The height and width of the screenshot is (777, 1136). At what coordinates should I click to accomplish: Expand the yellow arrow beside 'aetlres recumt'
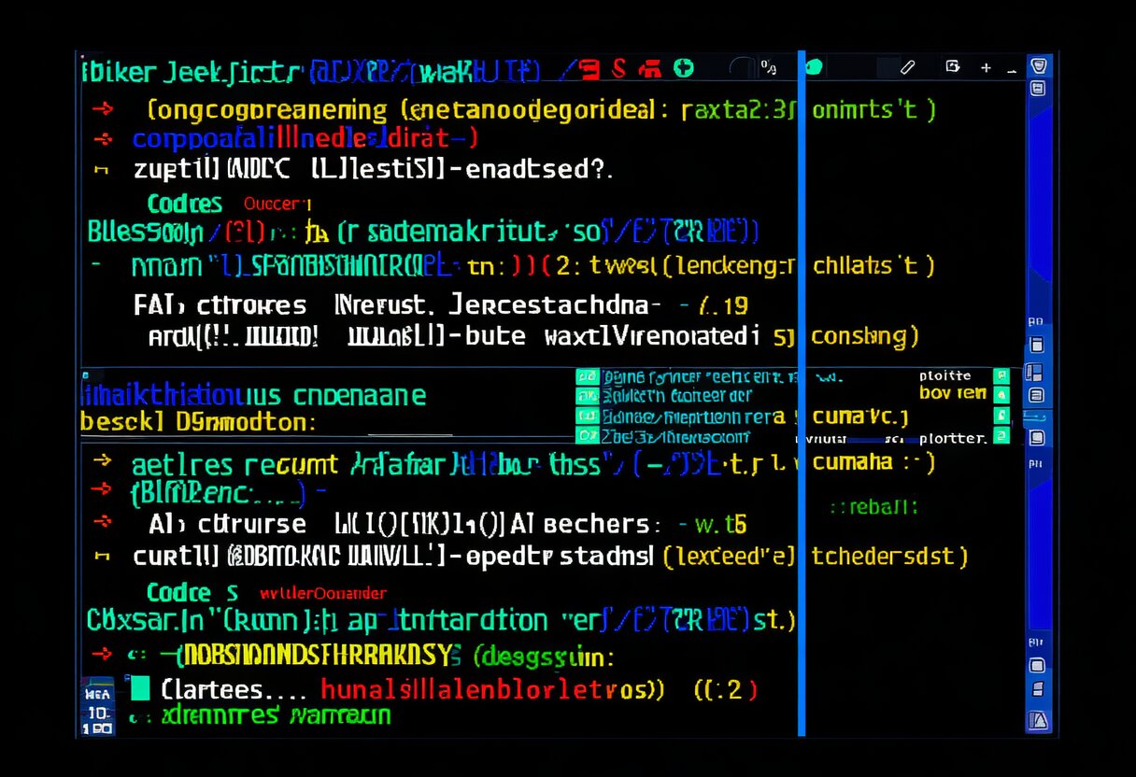click(x=103, y=460)
